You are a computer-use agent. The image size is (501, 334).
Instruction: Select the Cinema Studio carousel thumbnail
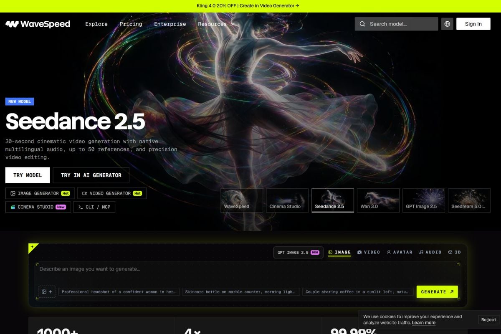[287, 200]
